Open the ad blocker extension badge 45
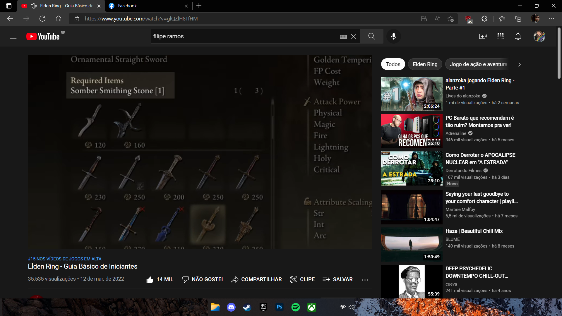This screenshot has height=316, width=562. tap(469, 19)
